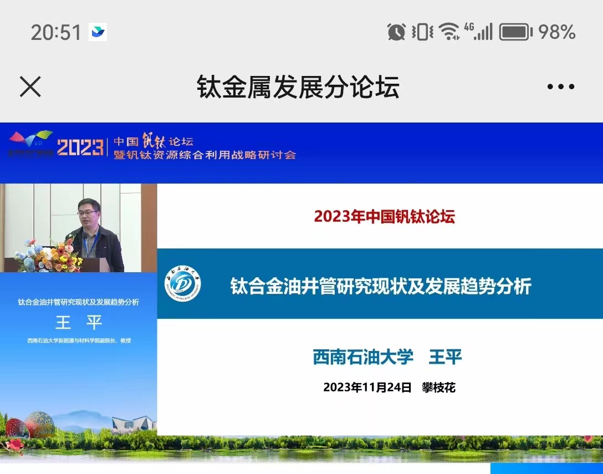Screen dimensions: 603x474
Task: Tap the speaker video thumbnail
Action: point(79,228)
